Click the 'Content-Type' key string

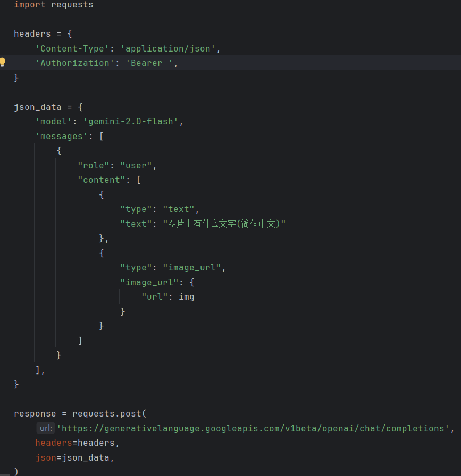click(72, 48)
